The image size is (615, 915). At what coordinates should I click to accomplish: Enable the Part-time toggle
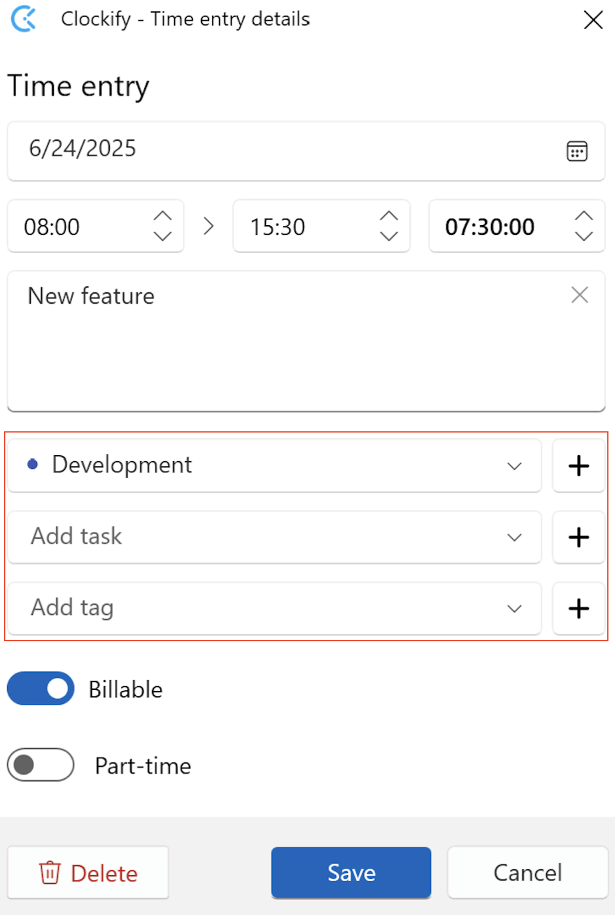[x=39, y=765]
